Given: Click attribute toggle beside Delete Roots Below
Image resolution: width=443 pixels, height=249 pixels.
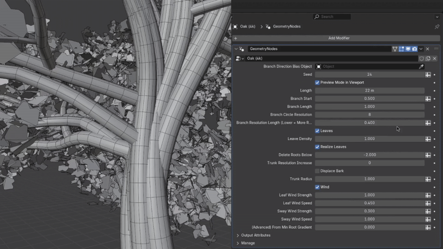Looking at the screenshot, I should [x=428, y=155].
